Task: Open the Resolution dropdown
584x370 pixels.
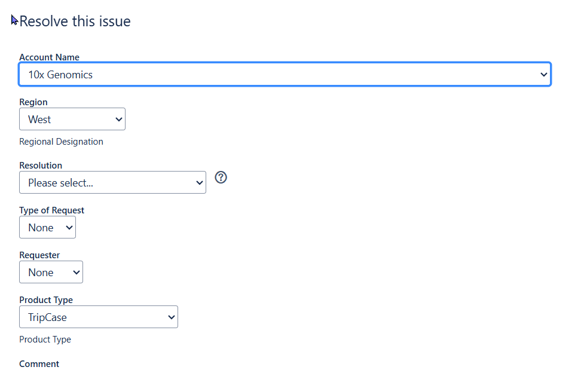Action: click(112, 182)
